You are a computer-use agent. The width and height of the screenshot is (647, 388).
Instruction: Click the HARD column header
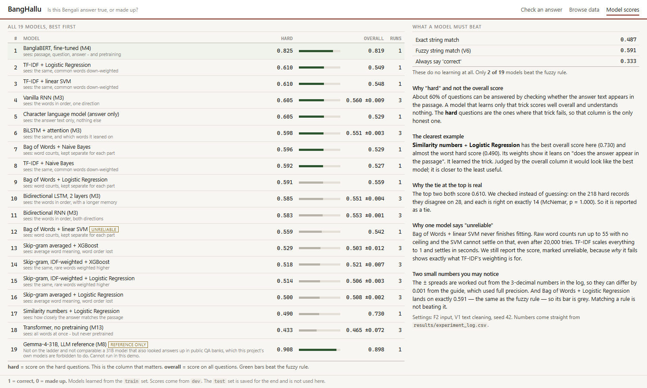287,38
